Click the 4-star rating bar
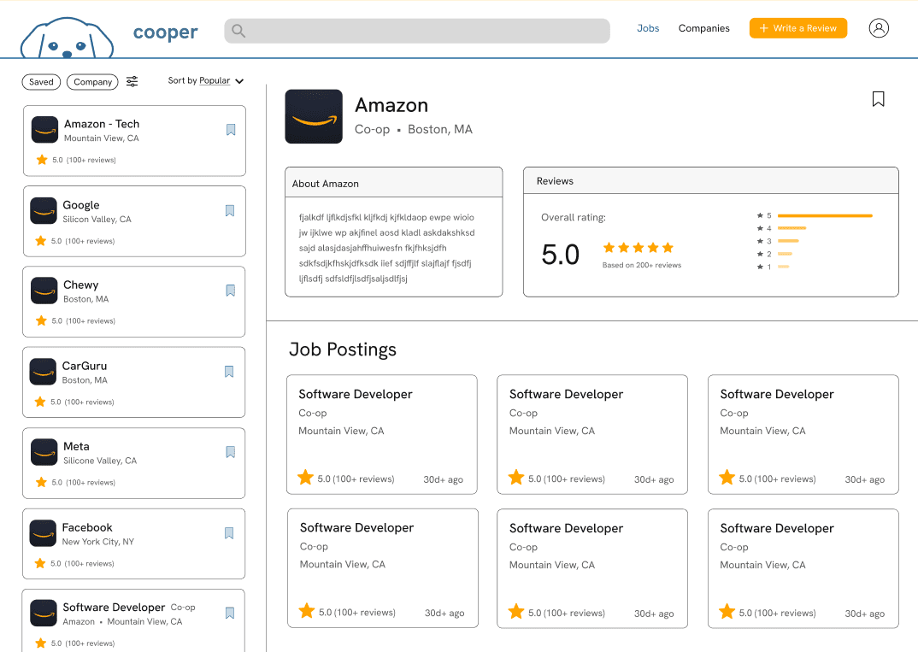 point(791,228)
